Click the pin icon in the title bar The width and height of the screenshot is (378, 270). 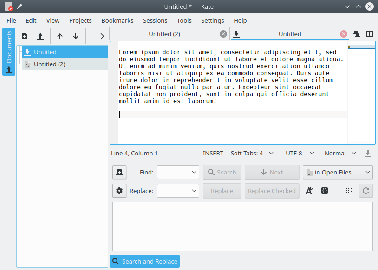[x=20, y=6]
